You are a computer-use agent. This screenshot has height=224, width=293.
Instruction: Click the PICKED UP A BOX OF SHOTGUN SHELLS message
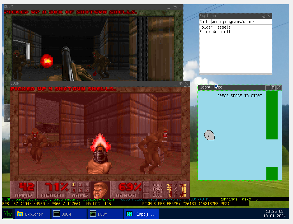click(x=71, y=12)
